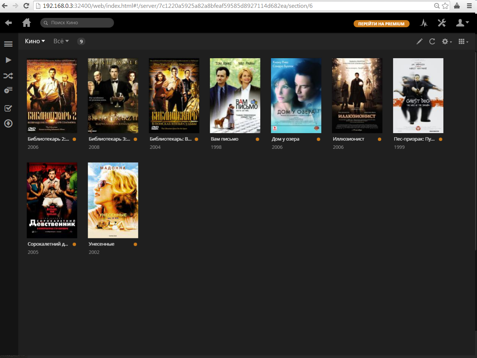This screenshot has height=358, width=477.
Task: Open the Plex home icon
Action: tap(26, 23)
